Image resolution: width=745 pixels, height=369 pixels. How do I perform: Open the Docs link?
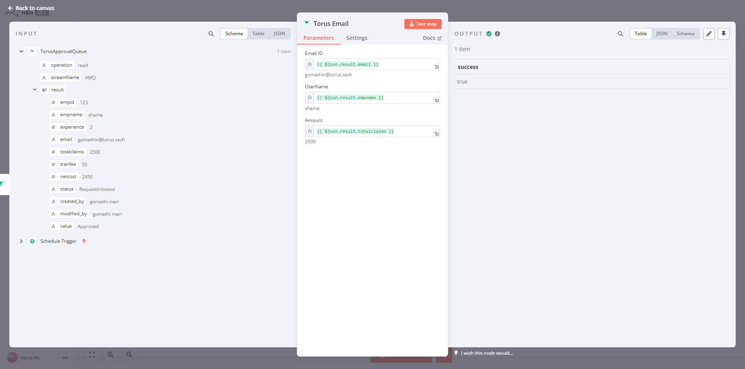coord(432,38)
